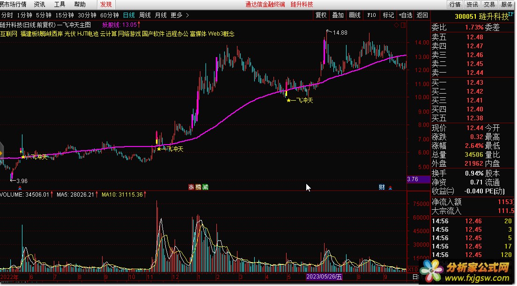Click the split-window icon beside the diamond
Viewport: 517px width, 286px height.
(x=403, y=25)
